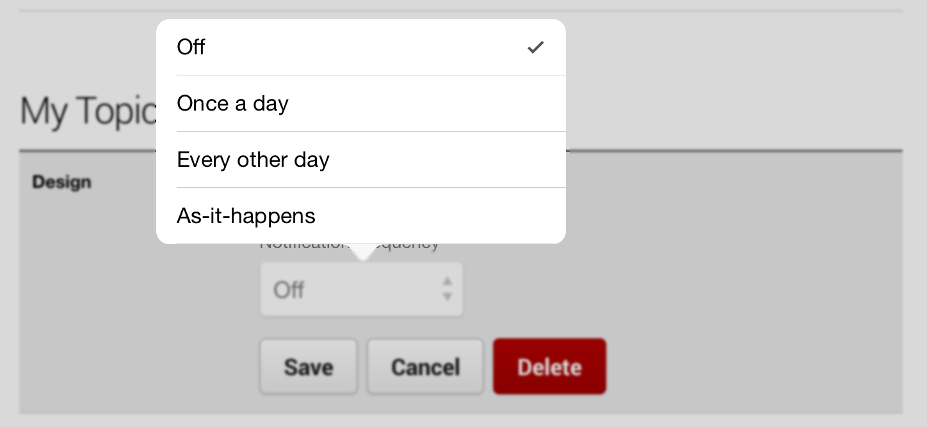The width and height of the screenshot is (927, 427).
Task: Choose "Every other day" frequency
Action: click(x=361, y=160)
